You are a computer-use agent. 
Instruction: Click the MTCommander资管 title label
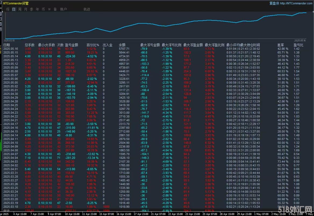(16, 3)
